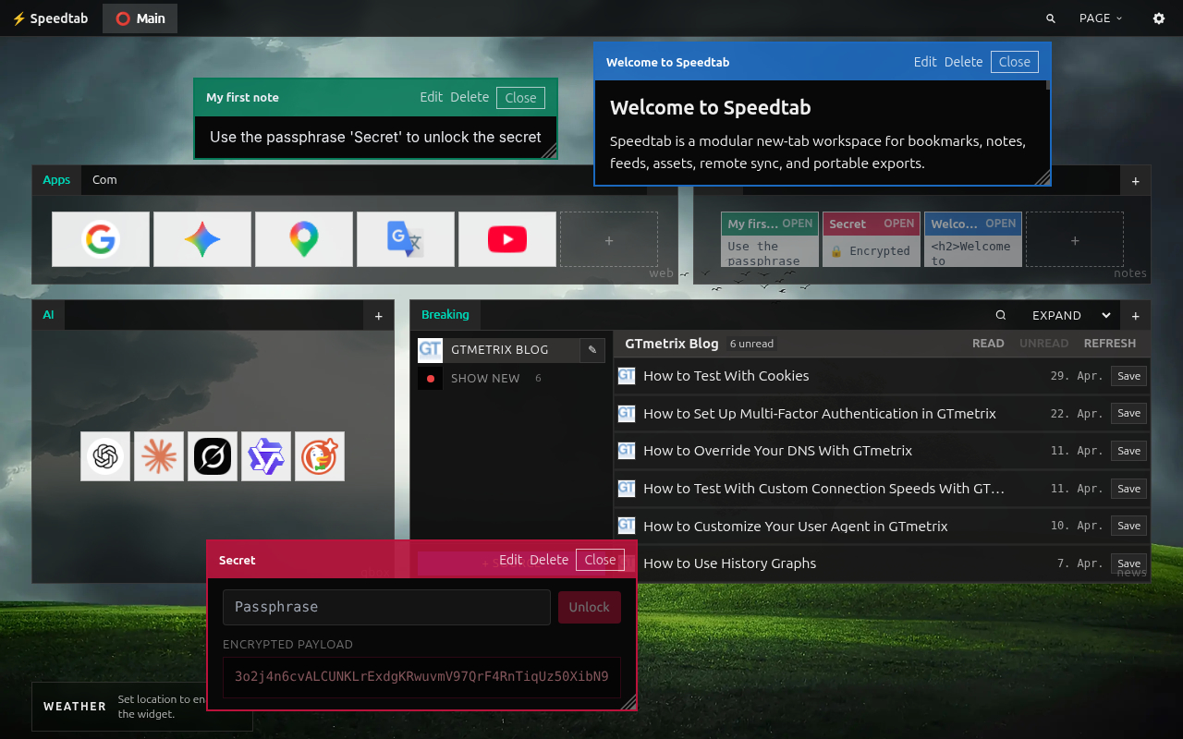This screenshot has height=739, width=1183.
Task: Open the PAGE dropdown menu
Action: pos(1101,18)
